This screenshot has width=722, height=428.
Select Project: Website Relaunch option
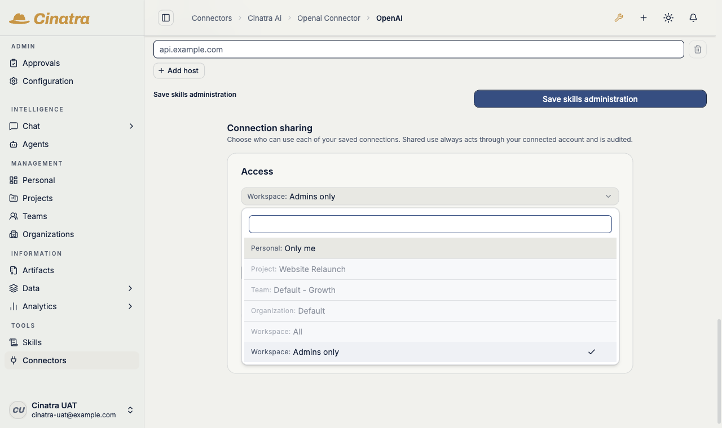click(x=430, y=269)
